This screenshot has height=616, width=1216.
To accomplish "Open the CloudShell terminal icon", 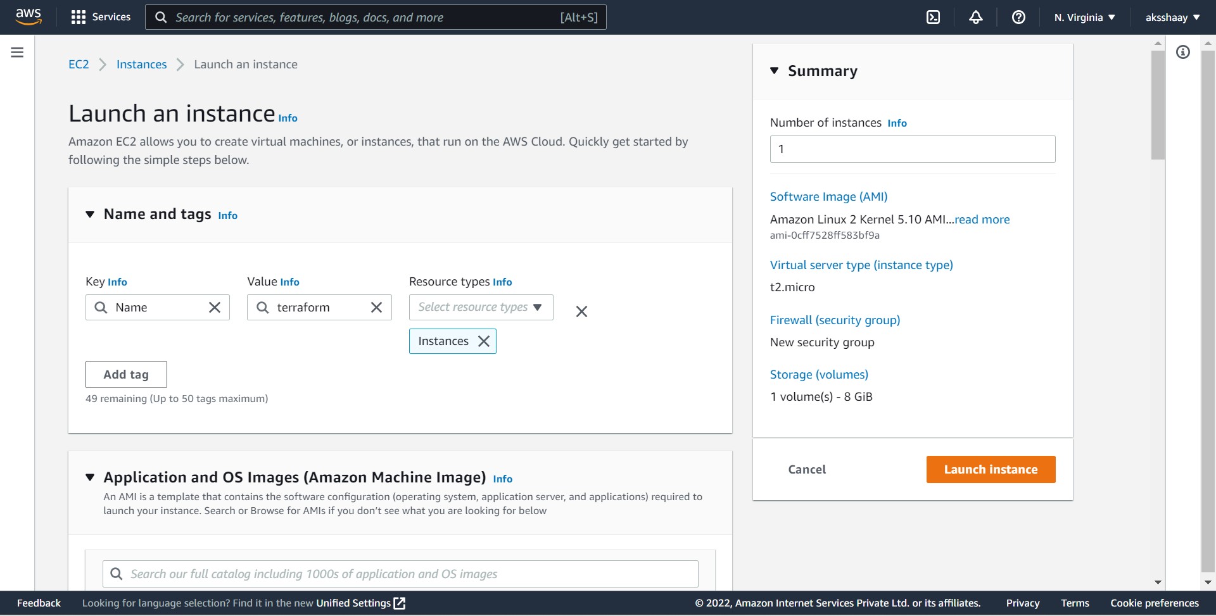I will pyautogui.click(x=933, y=17).
